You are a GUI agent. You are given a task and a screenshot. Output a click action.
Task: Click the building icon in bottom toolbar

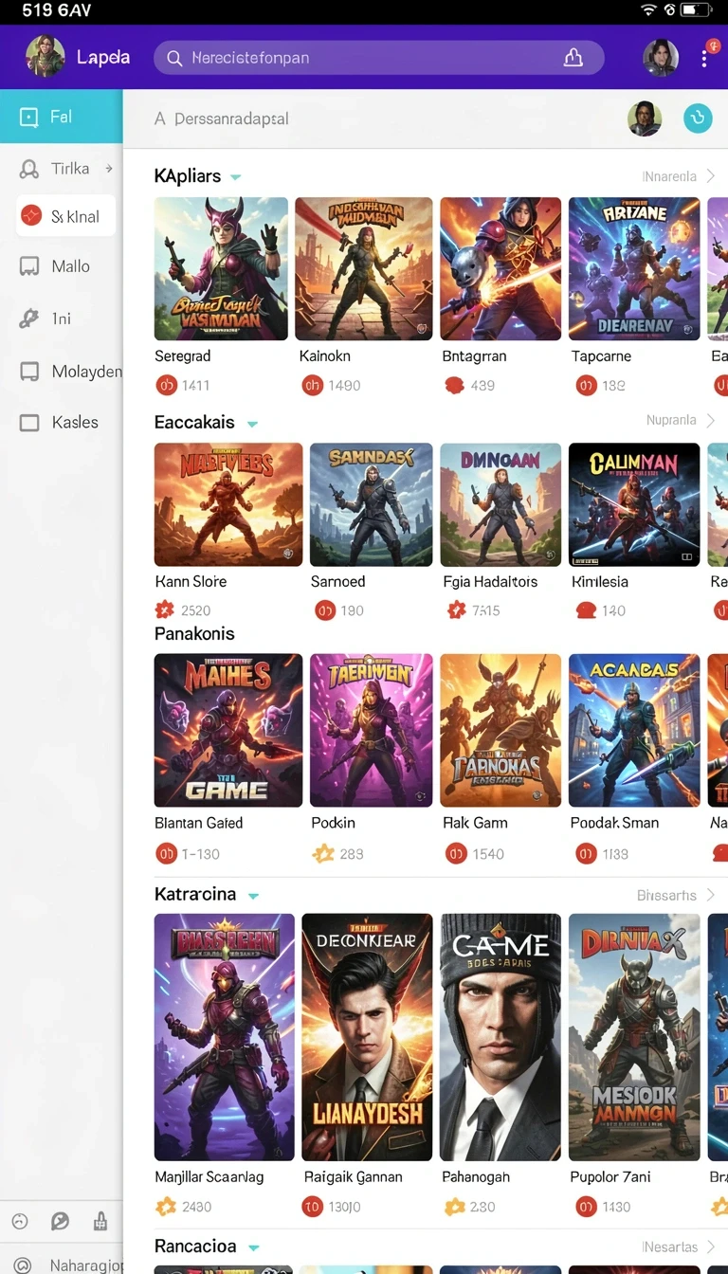pyautogui.click(x=100, y=1222)
